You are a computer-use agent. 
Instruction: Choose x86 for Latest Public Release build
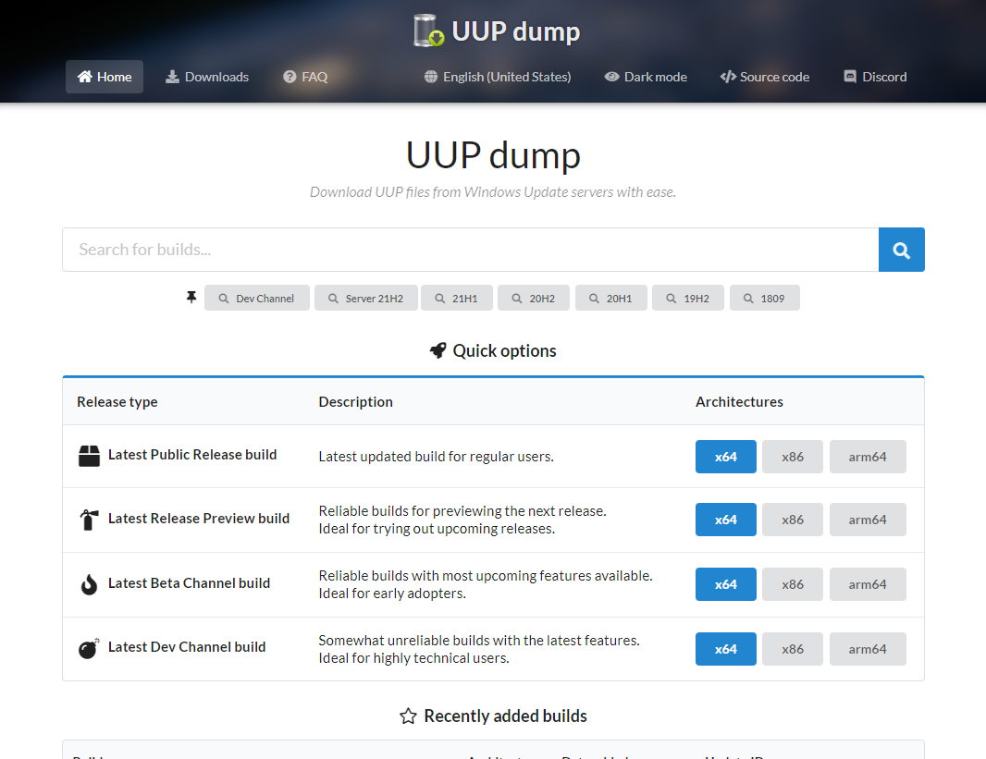[x=793, y=457]
